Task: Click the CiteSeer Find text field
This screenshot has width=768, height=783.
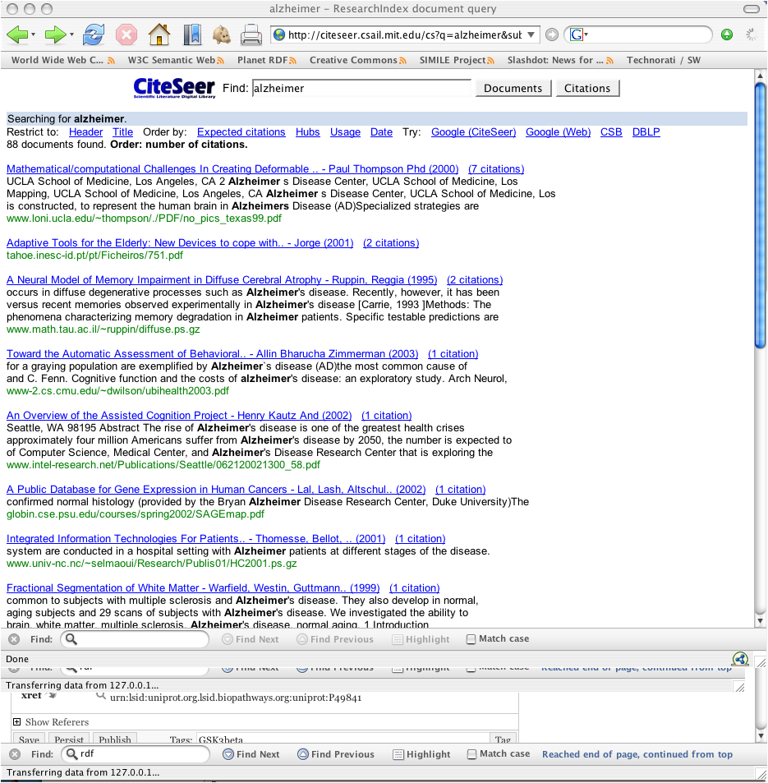Action: point(361,88)
